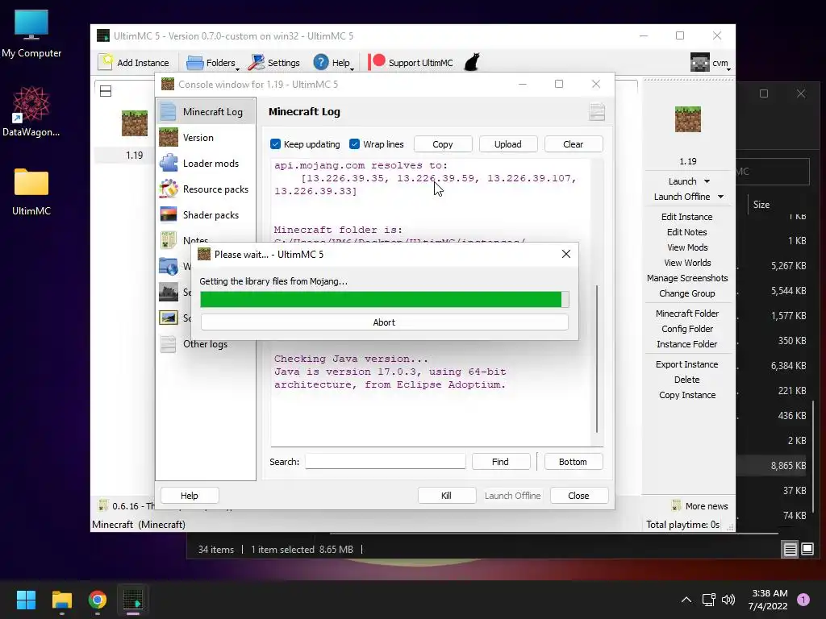Open Chrome from the taskbar
The height and width of the screenshot is (619, 826).
click(98, 600)
